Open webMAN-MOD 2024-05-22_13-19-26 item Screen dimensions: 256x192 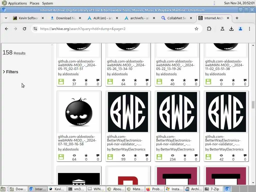[175, 65]
